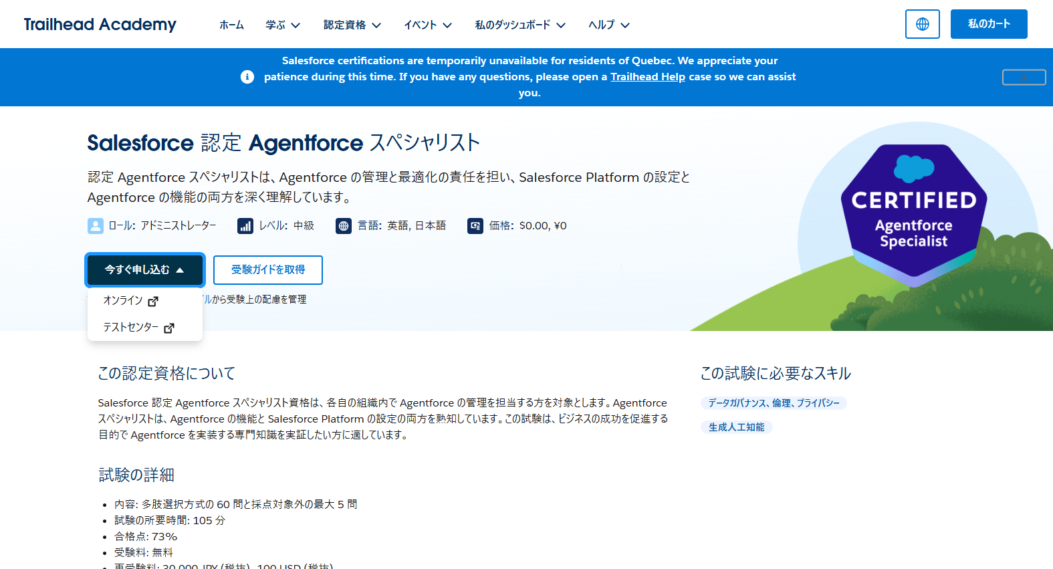Click the globe language selector icon

(x=922, y=24)
